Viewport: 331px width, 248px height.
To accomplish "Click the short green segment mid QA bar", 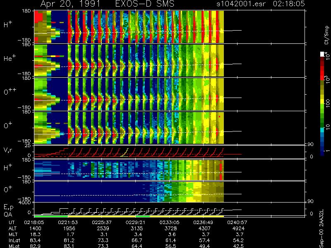I will pyautogui.click(x=143, y=216).
